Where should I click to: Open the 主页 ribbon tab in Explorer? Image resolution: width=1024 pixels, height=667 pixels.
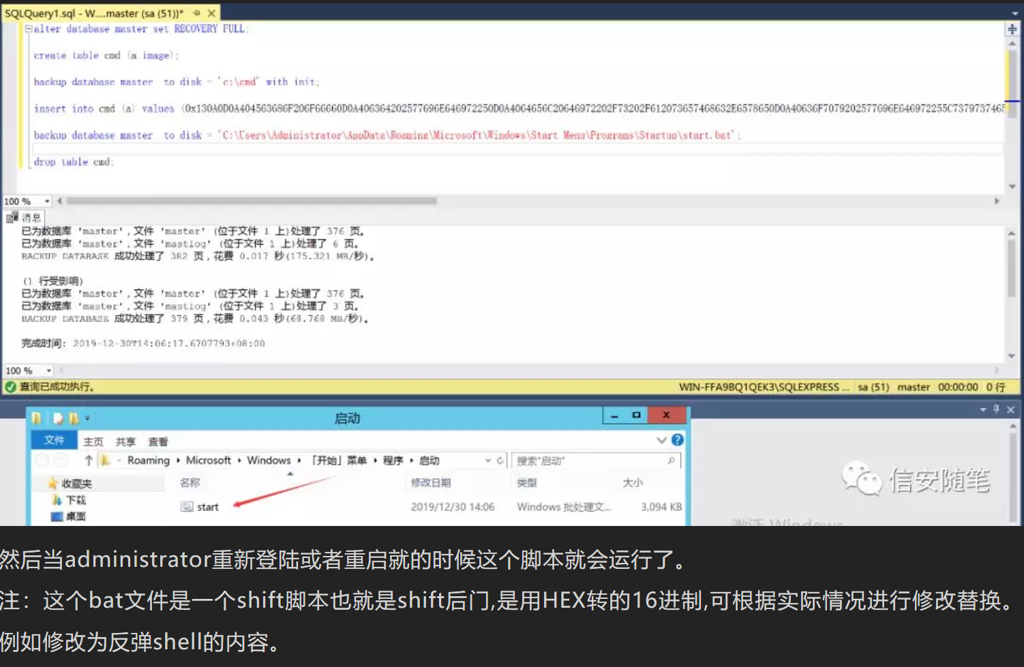(93, 441)
